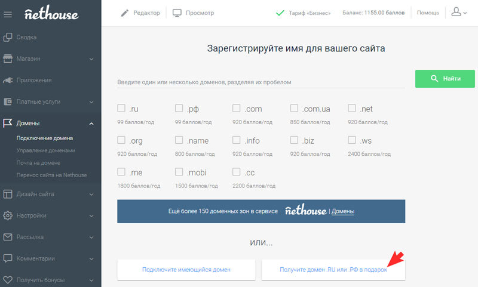
Task: Expand the Получить бонусы chevron
Action: coord(91,280)
